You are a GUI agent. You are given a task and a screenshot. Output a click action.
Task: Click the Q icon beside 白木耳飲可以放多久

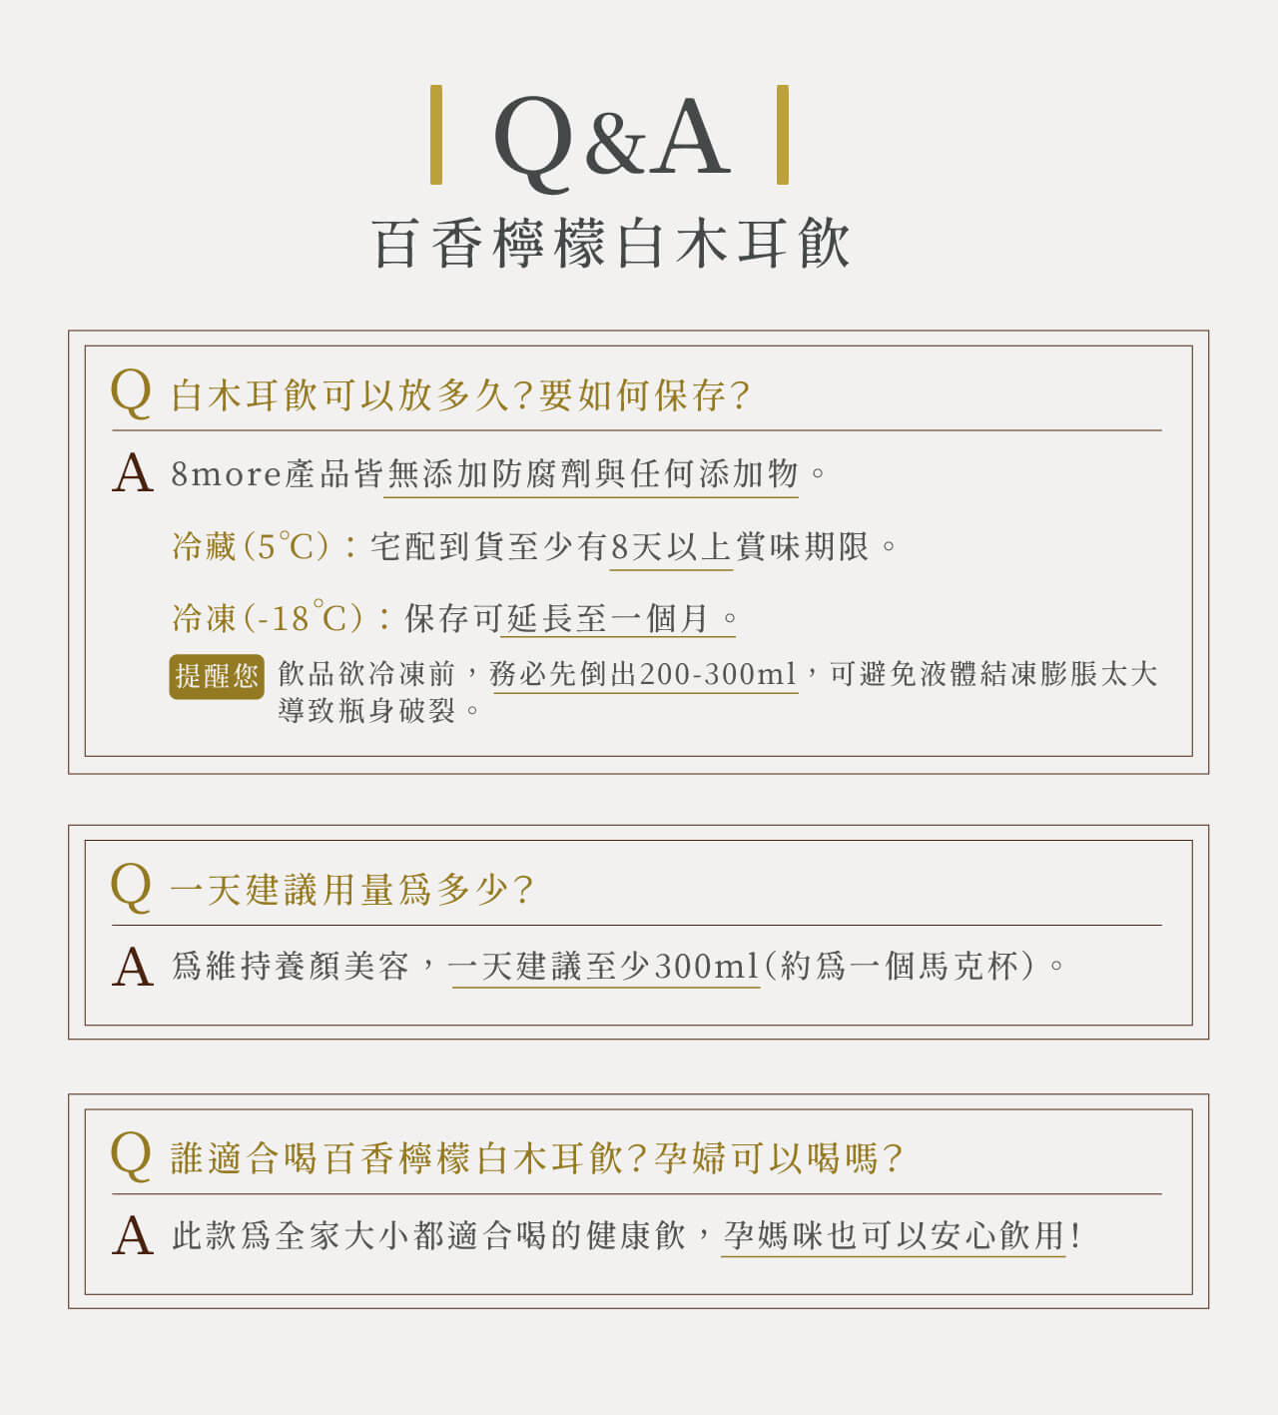pyautogui.click(x=131, y=392)
